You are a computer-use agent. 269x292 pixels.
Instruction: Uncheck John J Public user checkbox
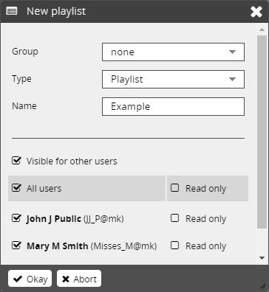[x=16, y=218]
